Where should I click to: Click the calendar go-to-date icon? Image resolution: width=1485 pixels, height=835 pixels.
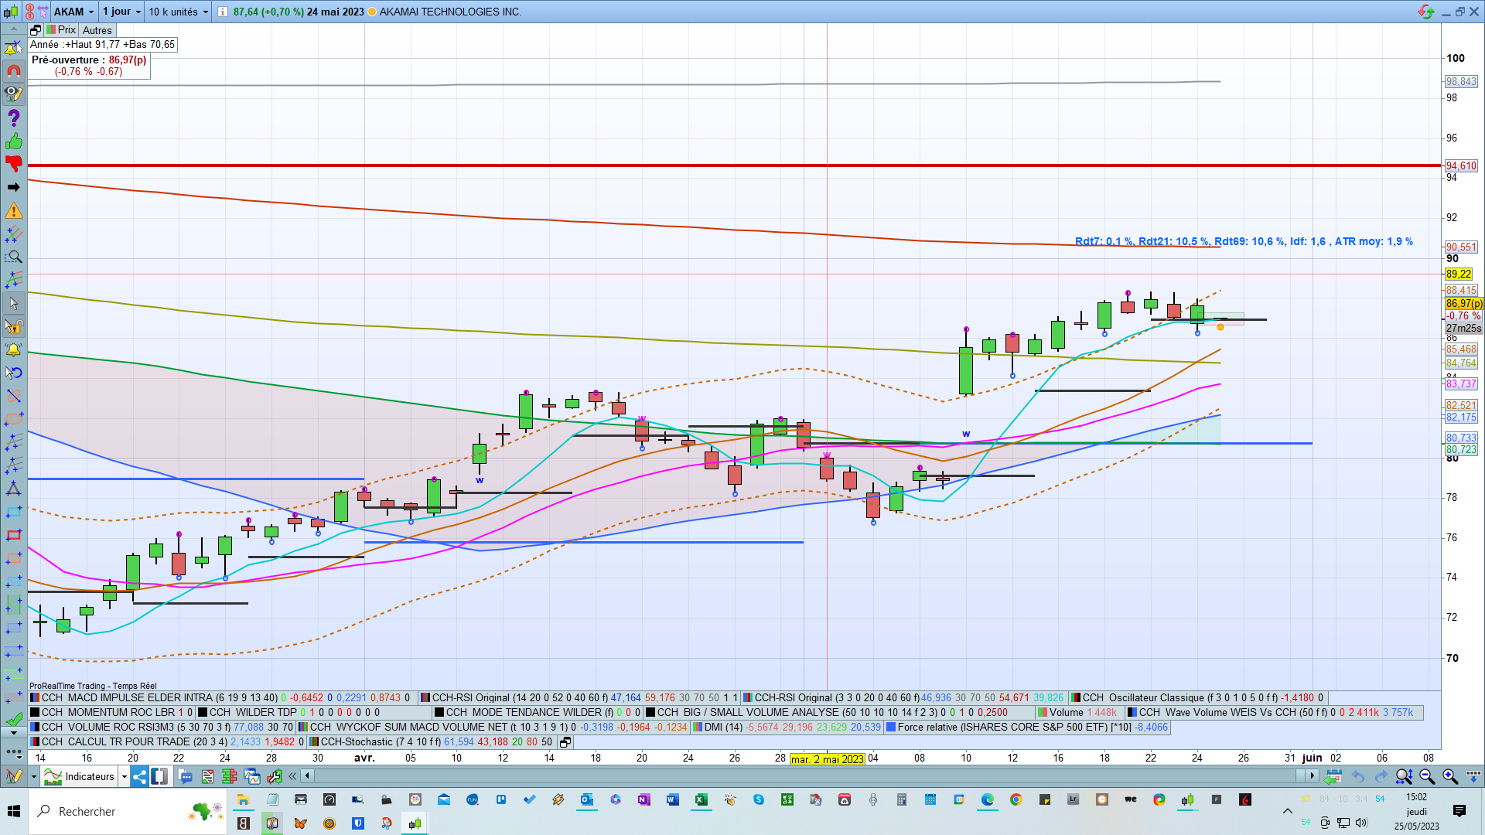tap(1333, 776)
